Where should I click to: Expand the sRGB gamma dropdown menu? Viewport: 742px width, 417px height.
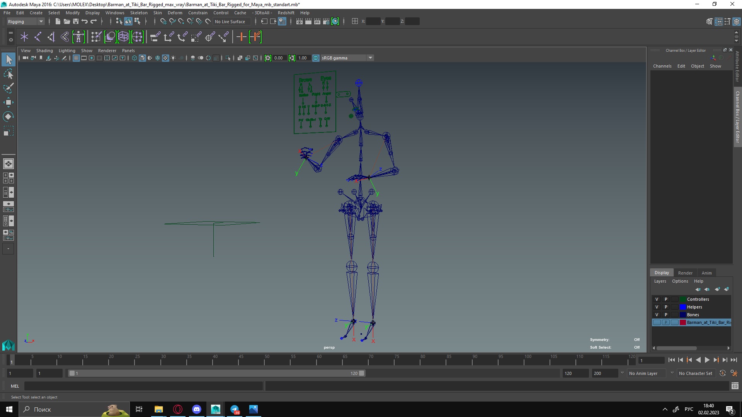point(370,58)
